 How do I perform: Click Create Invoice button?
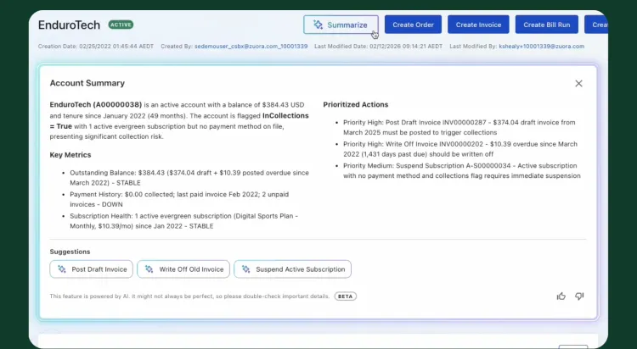[478, 25]
